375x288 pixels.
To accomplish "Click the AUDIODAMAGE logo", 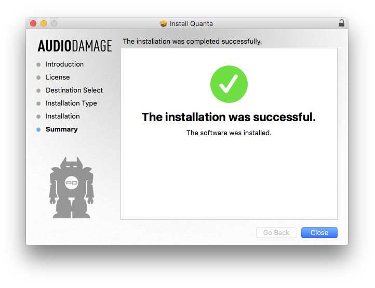I will [75, 46].
